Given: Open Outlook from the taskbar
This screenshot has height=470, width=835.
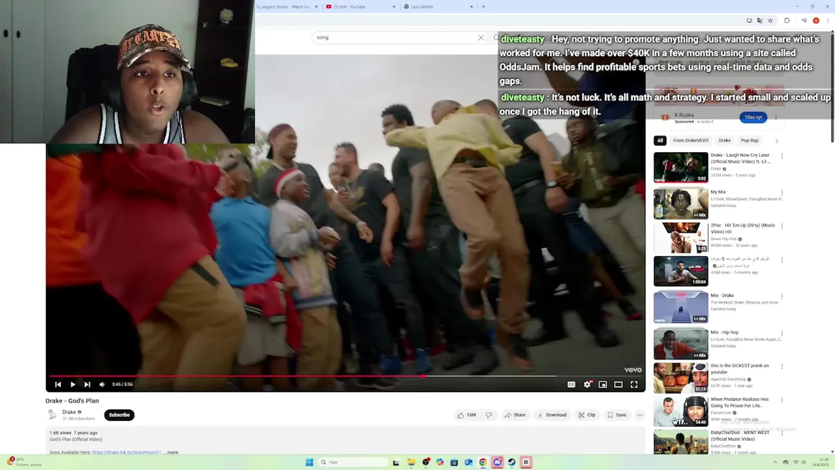Looking at the screenshot, I should click(x=468, y=462).
